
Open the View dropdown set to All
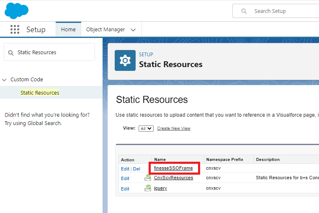click(x=146, y=128)
